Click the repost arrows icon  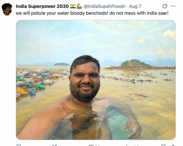pyautogui.click(x=54, y=145)
